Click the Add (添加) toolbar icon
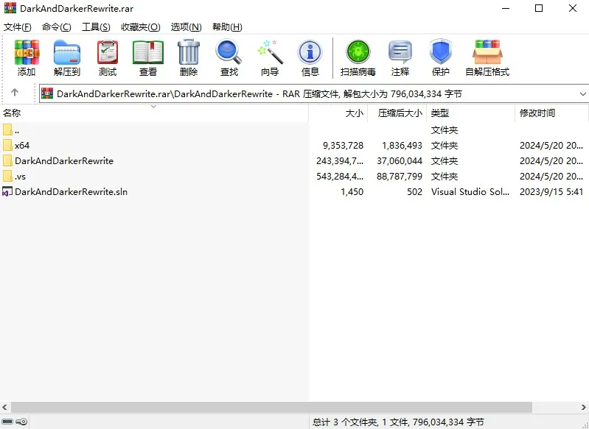589x429 pixels. (x=27, y=52)
